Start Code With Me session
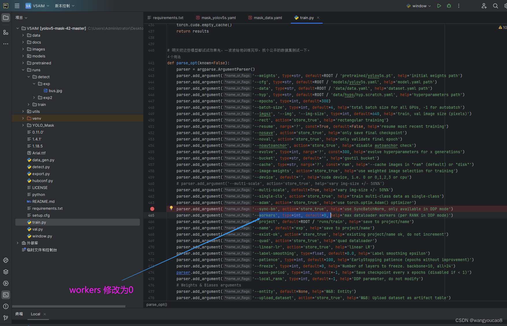 [x=484, y=6]
